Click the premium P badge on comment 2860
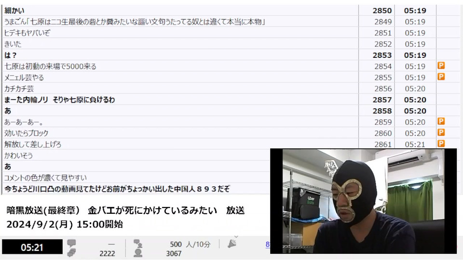The height and width of the screenshot is (260, 463). coord(441,133)
